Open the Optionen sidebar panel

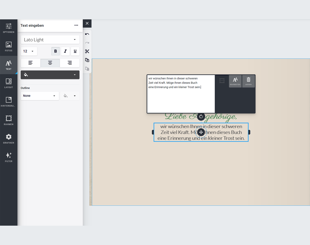[x=9, y=28]
